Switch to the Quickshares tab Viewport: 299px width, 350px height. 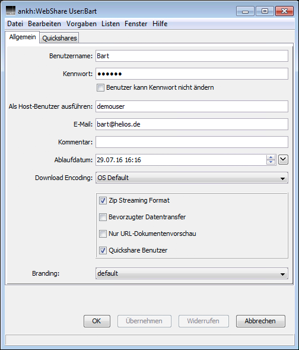pos(59,38)
